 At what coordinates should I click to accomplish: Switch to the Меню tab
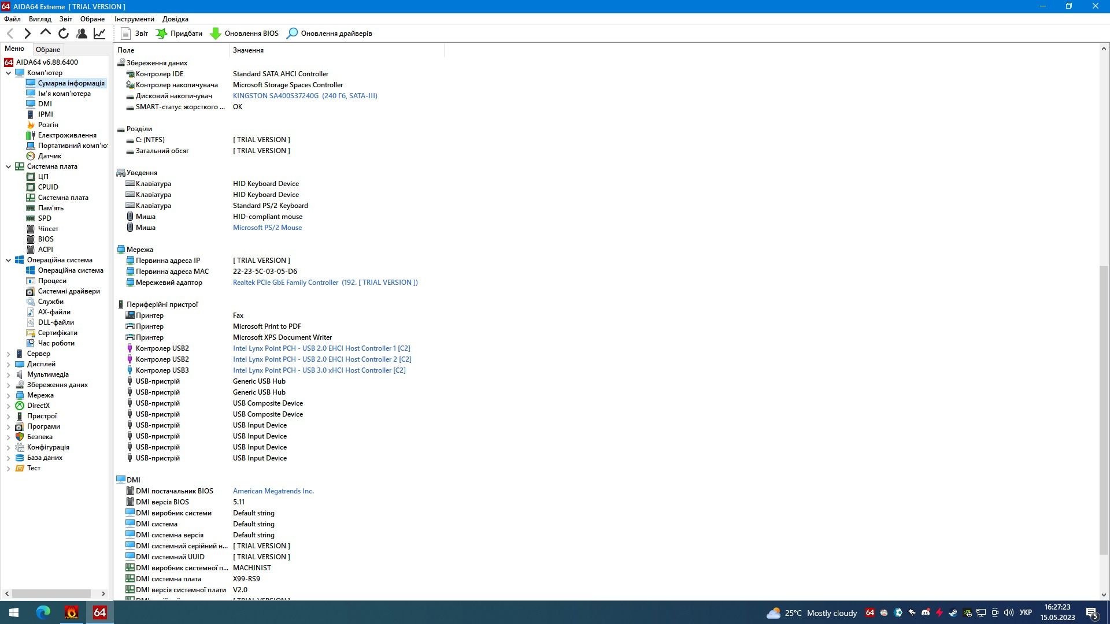tap(15, 49)
